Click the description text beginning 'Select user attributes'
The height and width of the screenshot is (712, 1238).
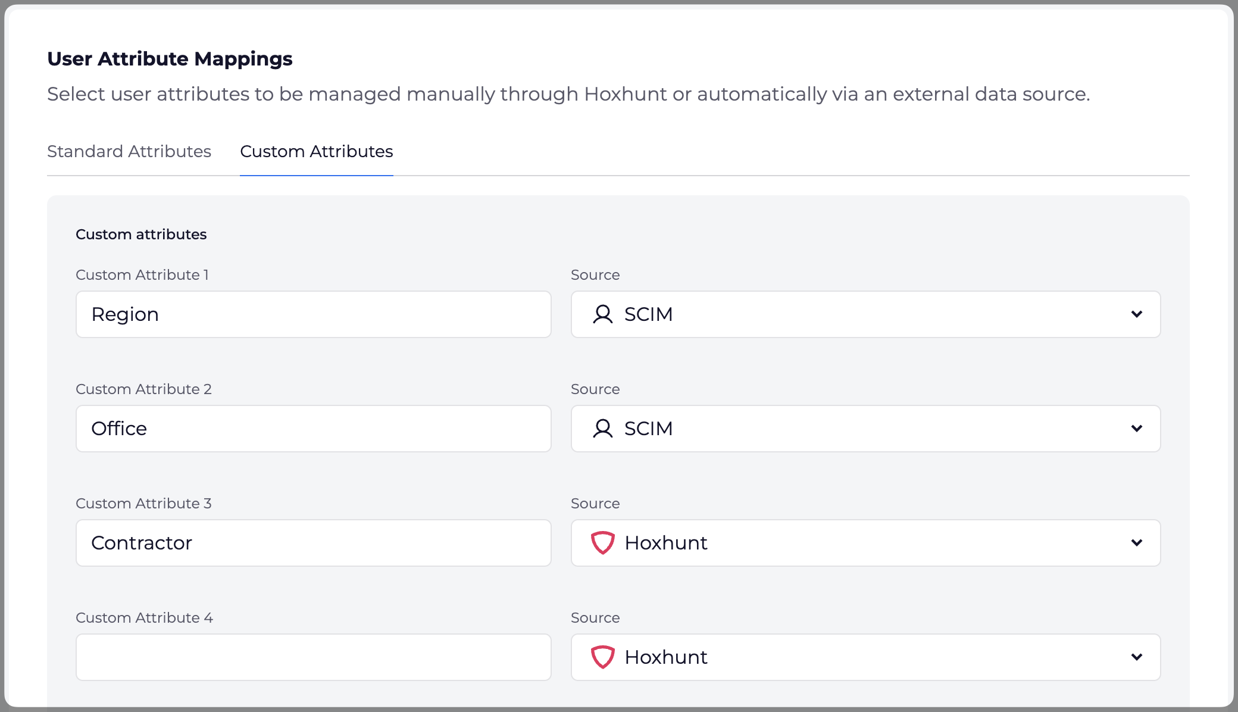click(x=568, y=94)
